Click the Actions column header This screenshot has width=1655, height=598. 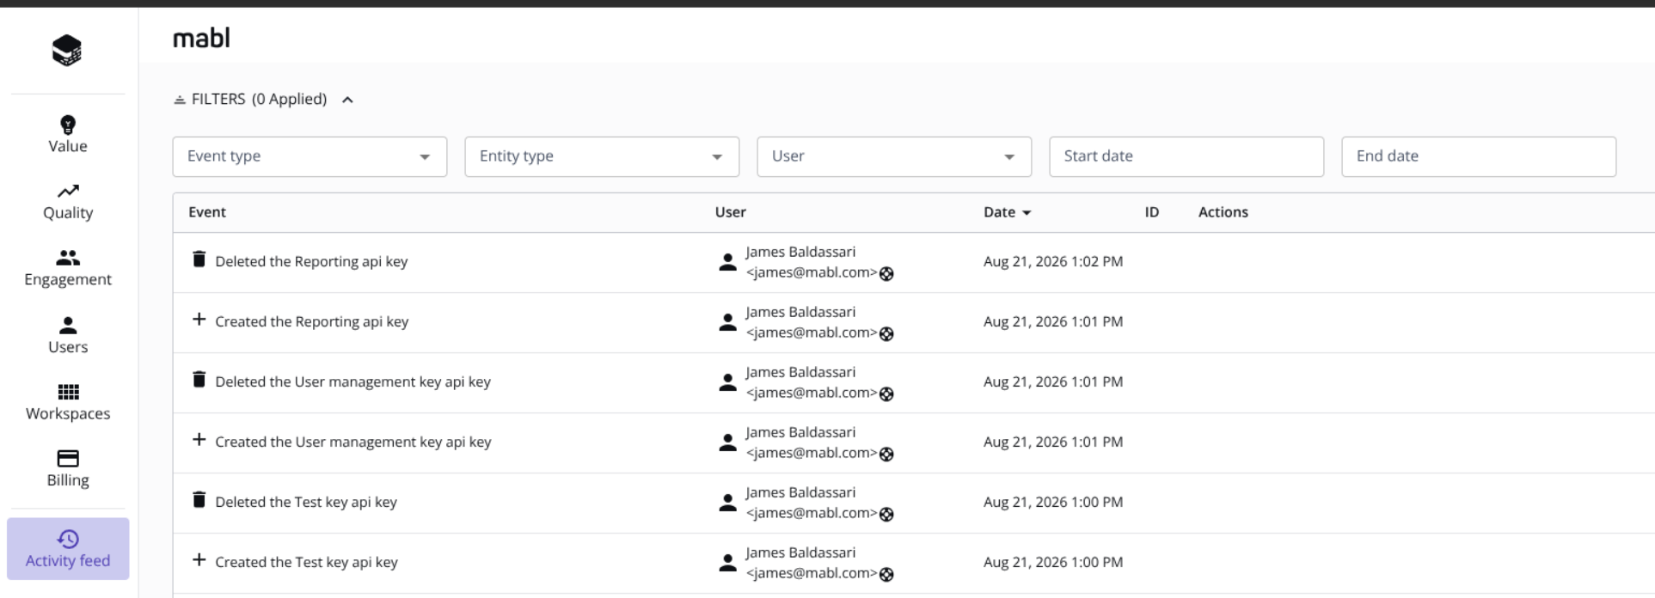[1223, 212]
